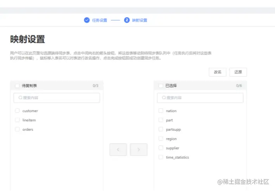
Task: Click the right arrow transfer button
Action: [139, 149]
